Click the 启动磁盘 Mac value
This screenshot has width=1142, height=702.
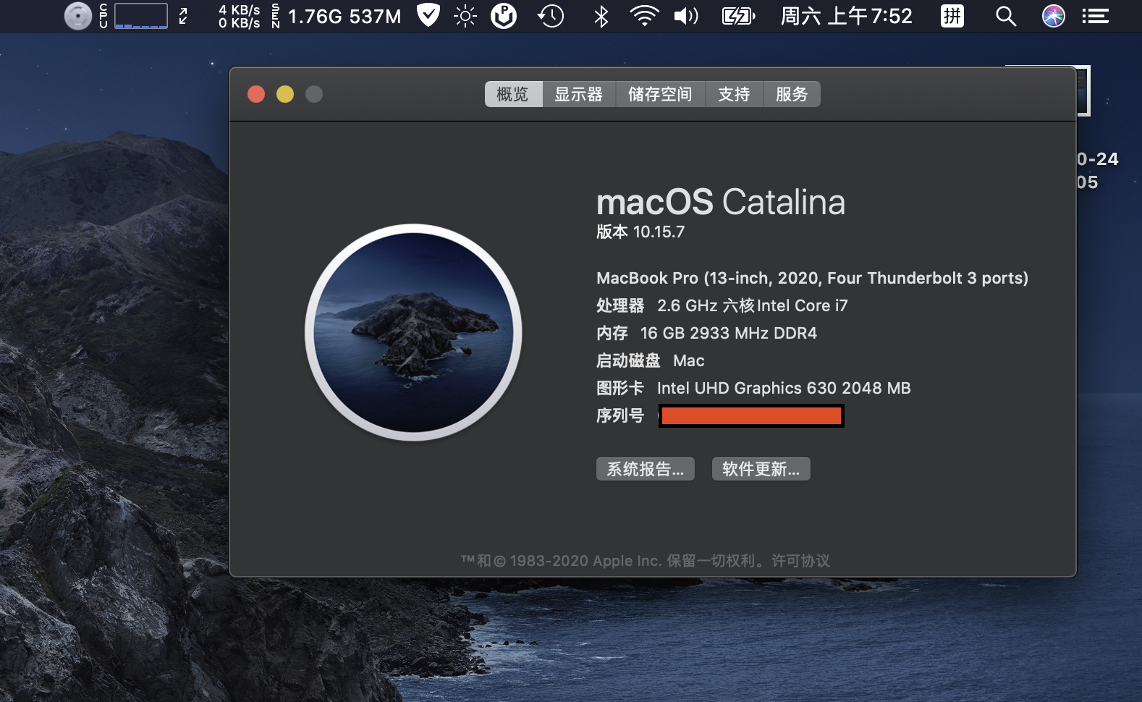[689, 360]
